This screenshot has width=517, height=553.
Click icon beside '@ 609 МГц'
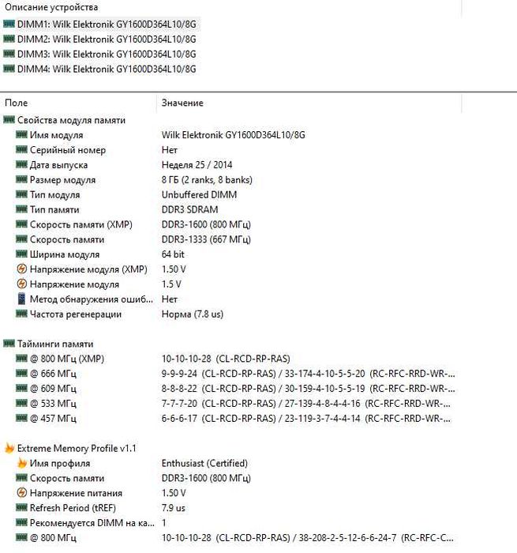tap(21, 388)
